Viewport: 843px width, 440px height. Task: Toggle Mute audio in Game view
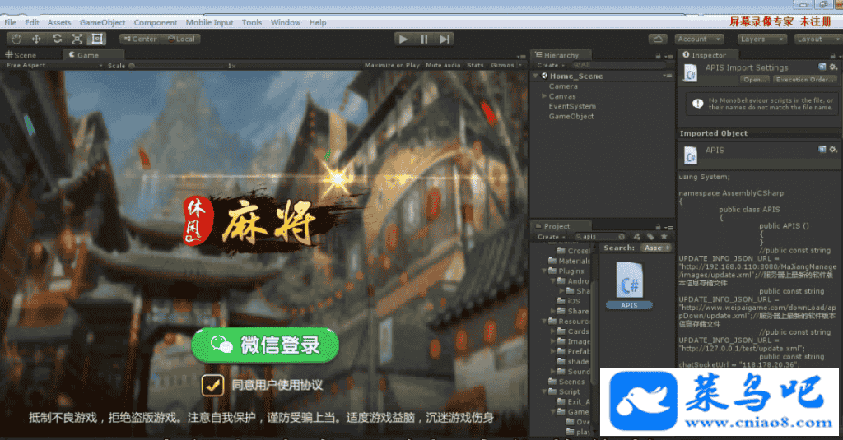click(443, 65)
